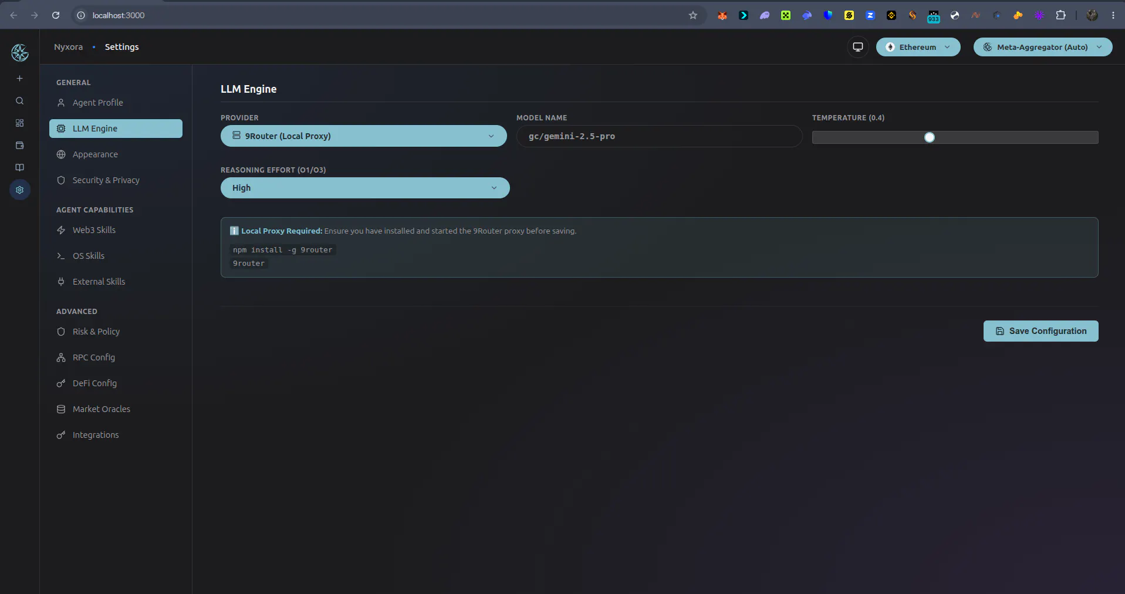The height and width of the screenshot is (594, 1125).
Task: Click the monitor display icon in header
Action: click(858, 47)
